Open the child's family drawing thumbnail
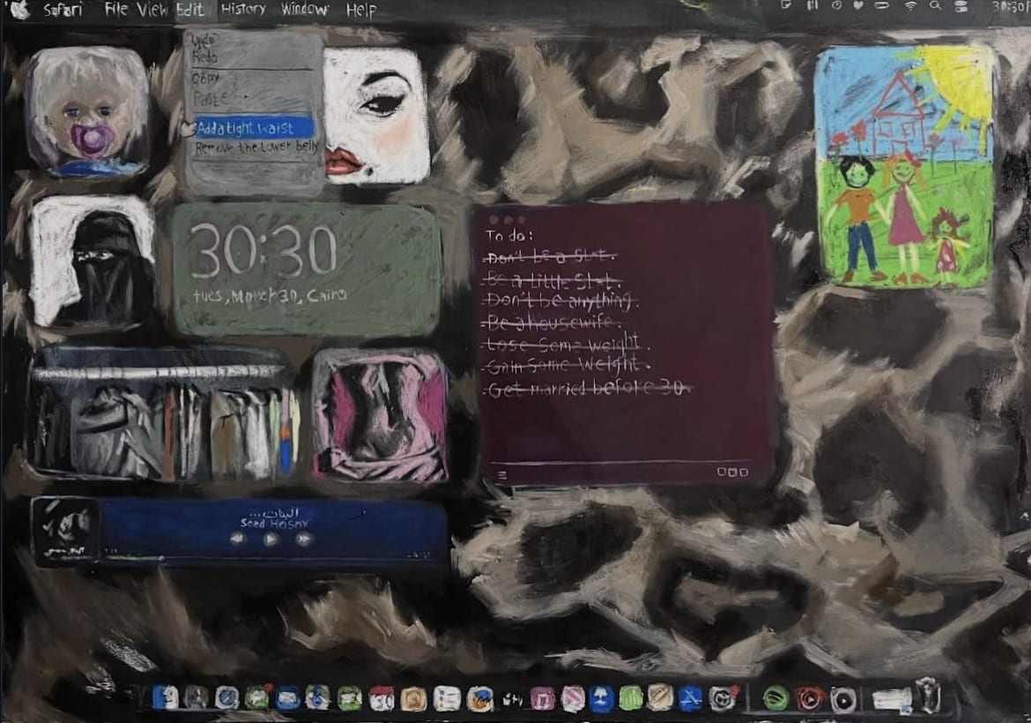This screenshot has width=1031, height=723. [x=904, y=165]
